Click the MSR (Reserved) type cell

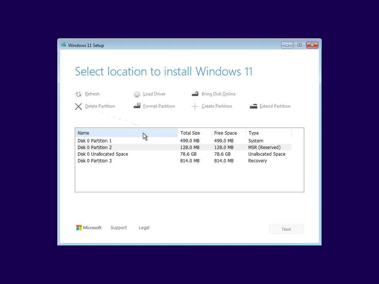[x=264, y=147]
